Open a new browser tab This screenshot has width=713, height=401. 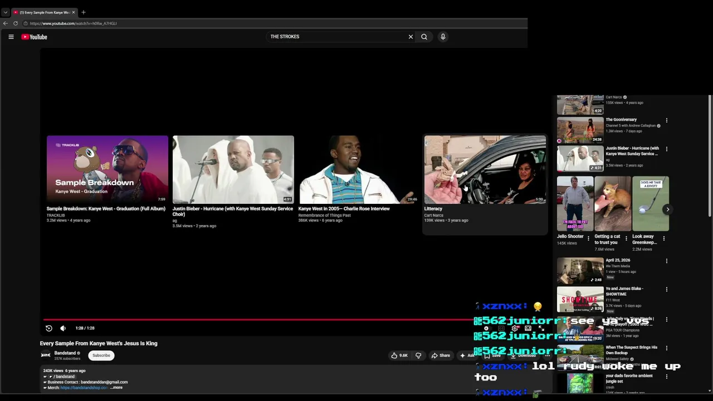click(84, 12)
